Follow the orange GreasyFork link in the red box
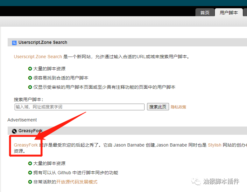 pyautogui.click(x=26, y=145)
